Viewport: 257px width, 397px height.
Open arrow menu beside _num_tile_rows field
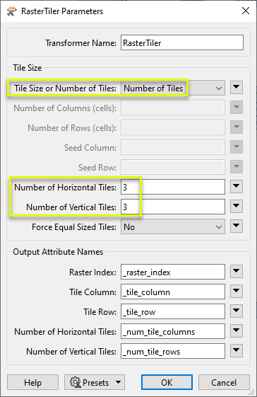(237, 351)
